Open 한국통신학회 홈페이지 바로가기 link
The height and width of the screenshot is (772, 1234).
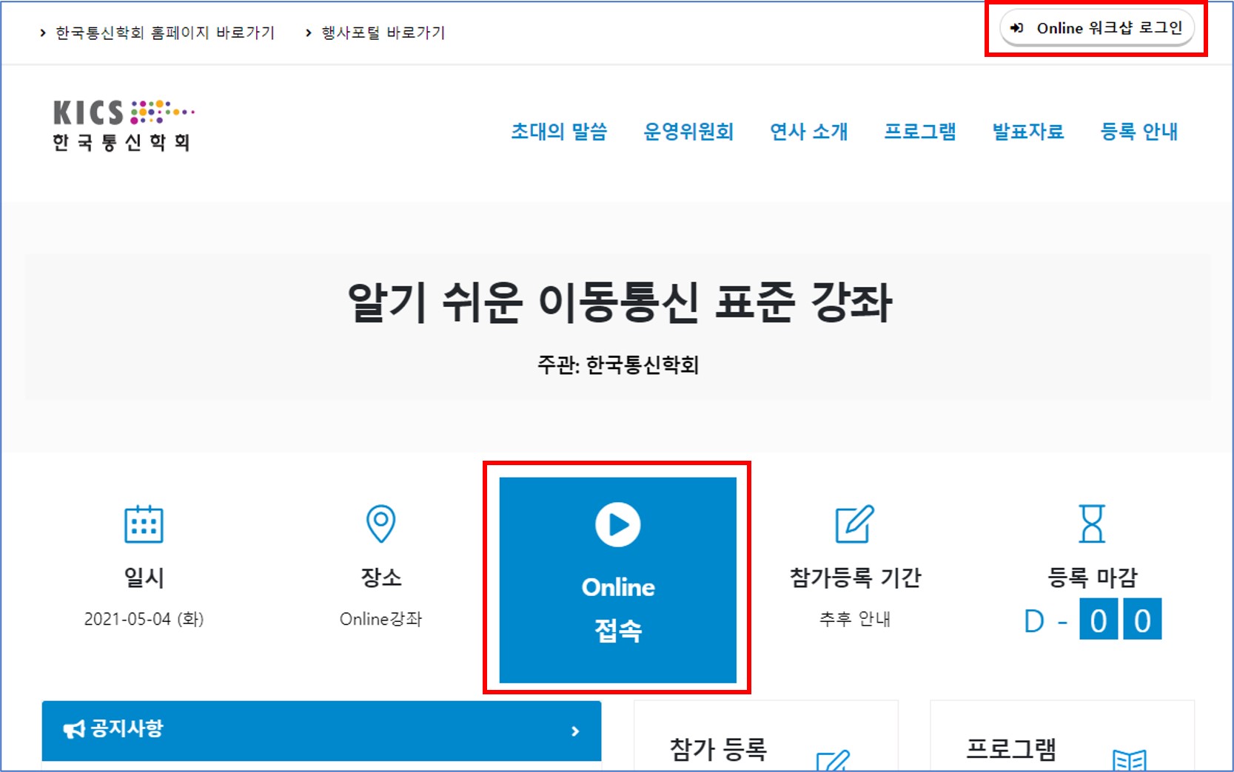[164, 33]
